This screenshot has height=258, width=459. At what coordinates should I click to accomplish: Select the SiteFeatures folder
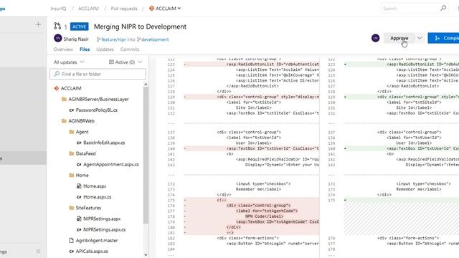pyautogui.click(x=85, y=208)
